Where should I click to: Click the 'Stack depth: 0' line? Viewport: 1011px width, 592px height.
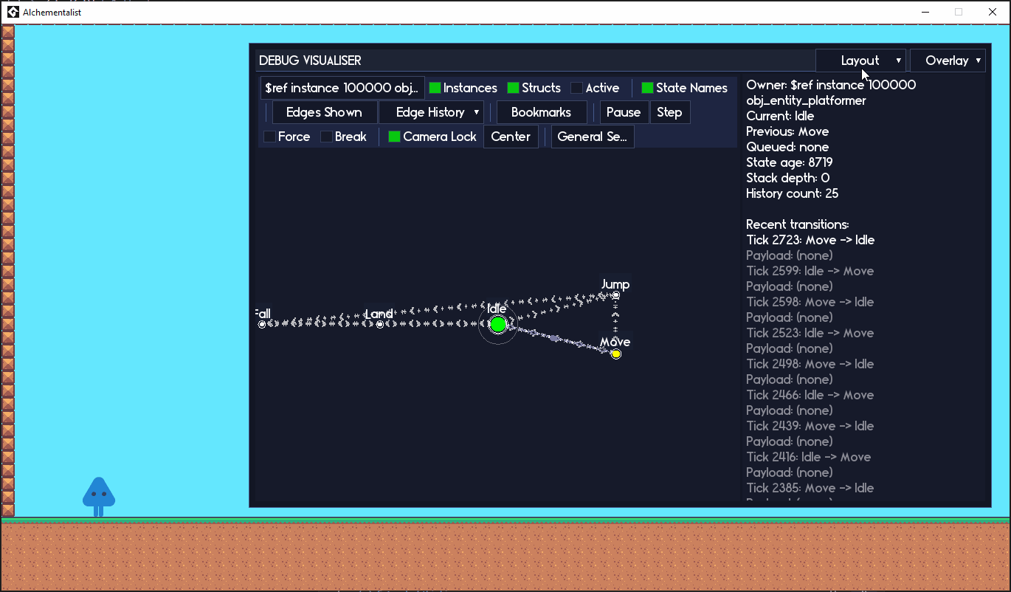[x=788, y=178]
